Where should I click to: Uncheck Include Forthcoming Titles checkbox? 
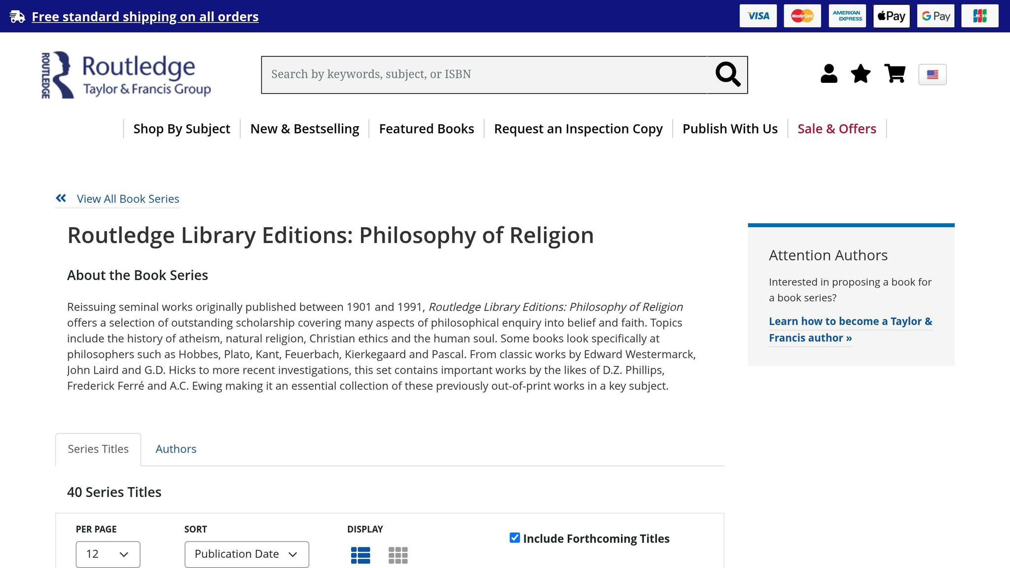tap(514, 538)
